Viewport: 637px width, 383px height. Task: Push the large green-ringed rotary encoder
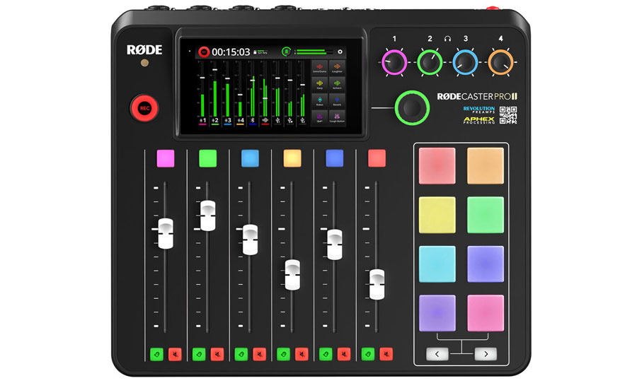412,108
